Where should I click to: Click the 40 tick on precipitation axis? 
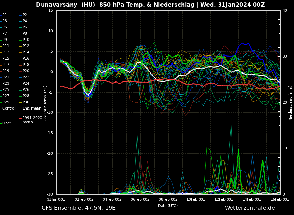click(285, 10)
